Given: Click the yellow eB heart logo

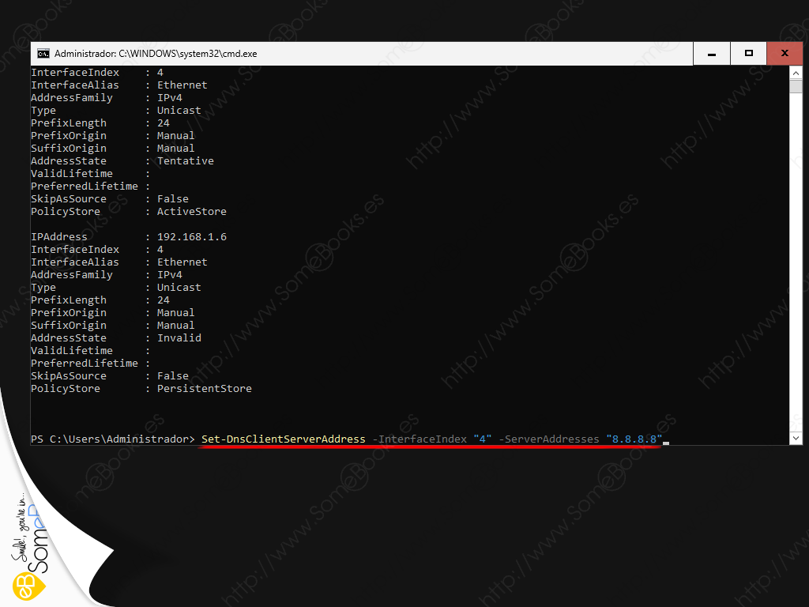Looking at the screenshot, I should pyautogui.click(x=24, y=586).
